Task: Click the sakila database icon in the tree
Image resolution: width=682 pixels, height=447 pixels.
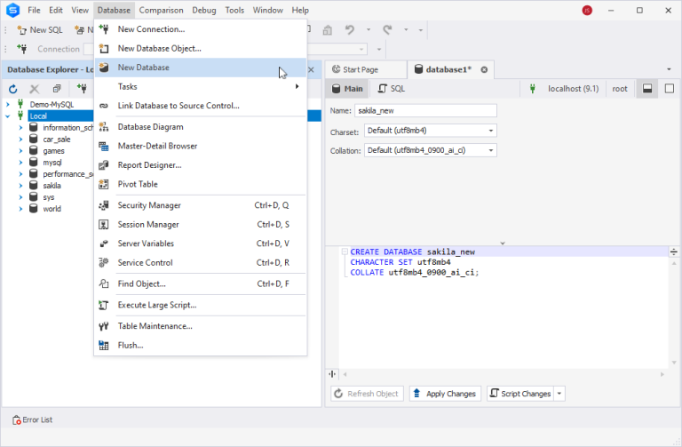Action: pyautogui.click(x=34, y=186)
